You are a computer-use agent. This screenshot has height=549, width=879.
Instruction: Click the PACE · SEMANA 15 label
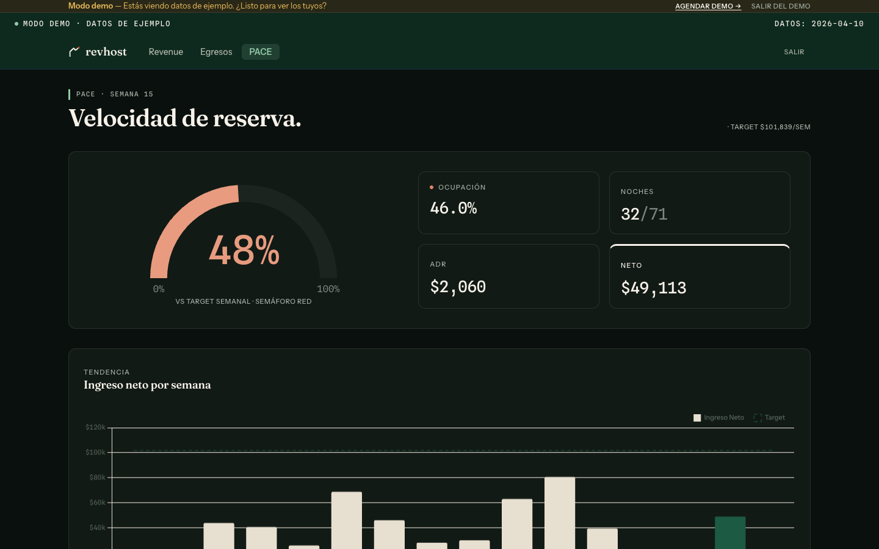pyautogui.click(x=115, y=94)
